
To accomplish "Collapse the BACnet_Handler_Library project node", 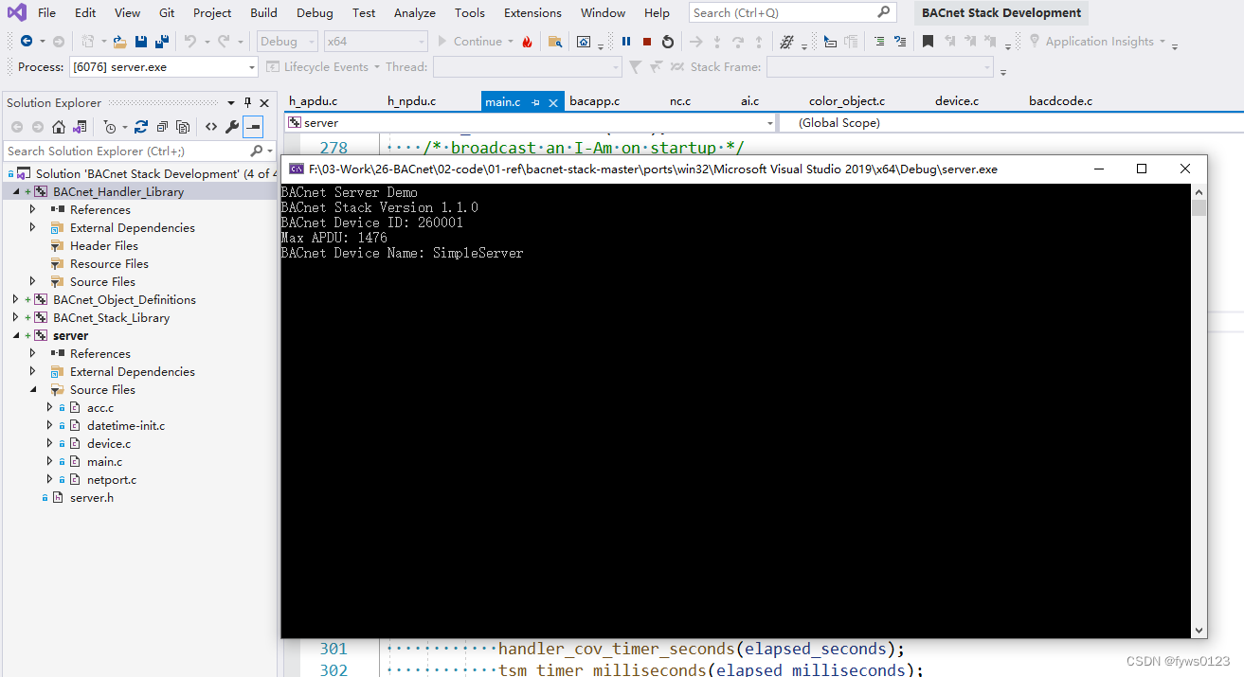I will pos(15,191).
